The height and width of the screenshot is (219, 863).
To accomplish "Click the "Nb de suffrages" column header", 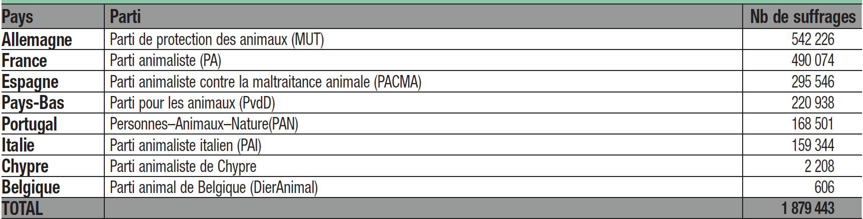I will pyautogui.click(x=802, y=16).
